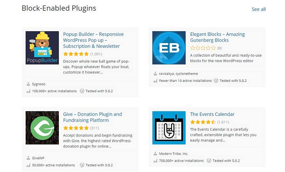Click the author icon beside GiveWP
Image resolution: width=285 pixels, height=172 pixels.
coord(28,158)
